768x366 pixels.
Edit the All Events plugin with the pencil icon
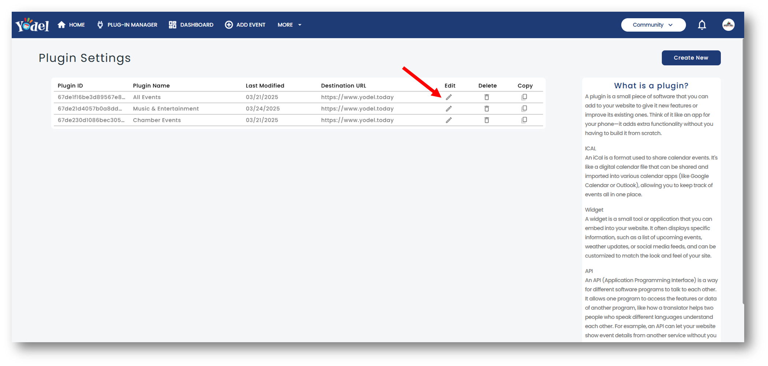[449, 97]
